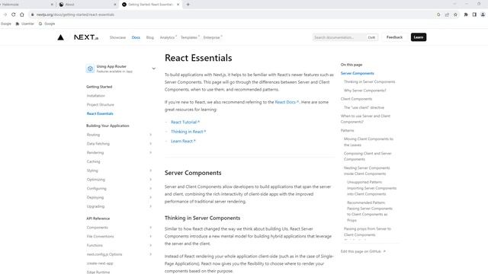Open the Docs nav link
Image resolution: width=488 pixels, height=274 pixels.
point(136,37)
